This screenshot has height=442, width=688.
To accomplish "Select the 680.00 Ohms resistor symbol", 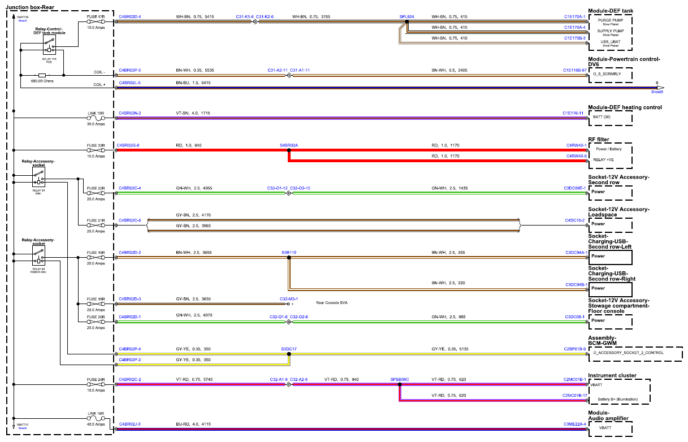I will pyautogui.click(x=42, y=75).
